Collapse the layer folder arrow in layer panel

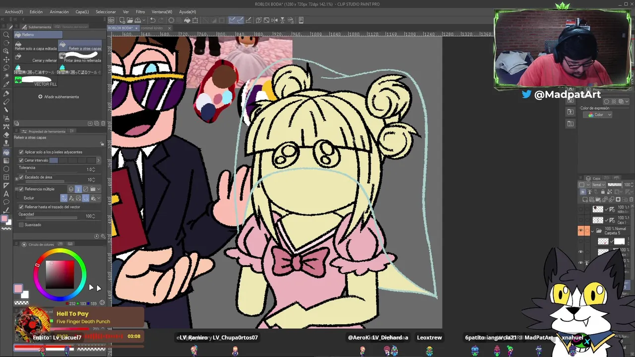click(x=593, y=231)
